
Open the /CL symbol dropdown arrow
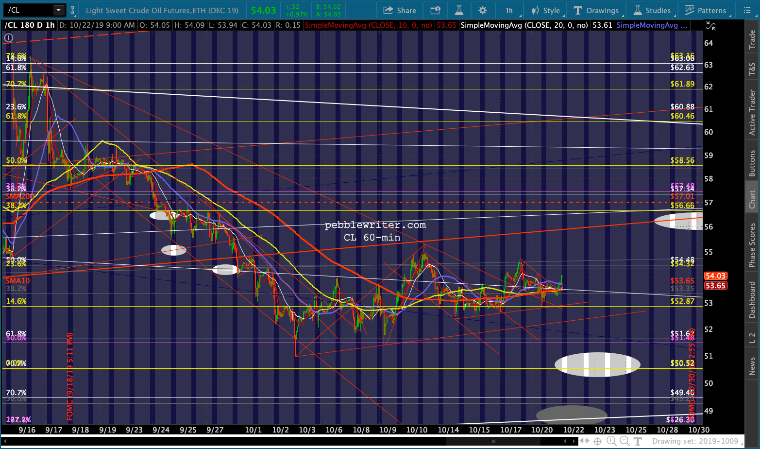[x=58, y=10]
